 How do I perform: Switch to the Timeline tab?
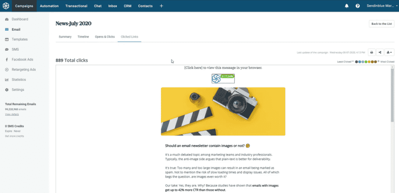tap(83, 37)
